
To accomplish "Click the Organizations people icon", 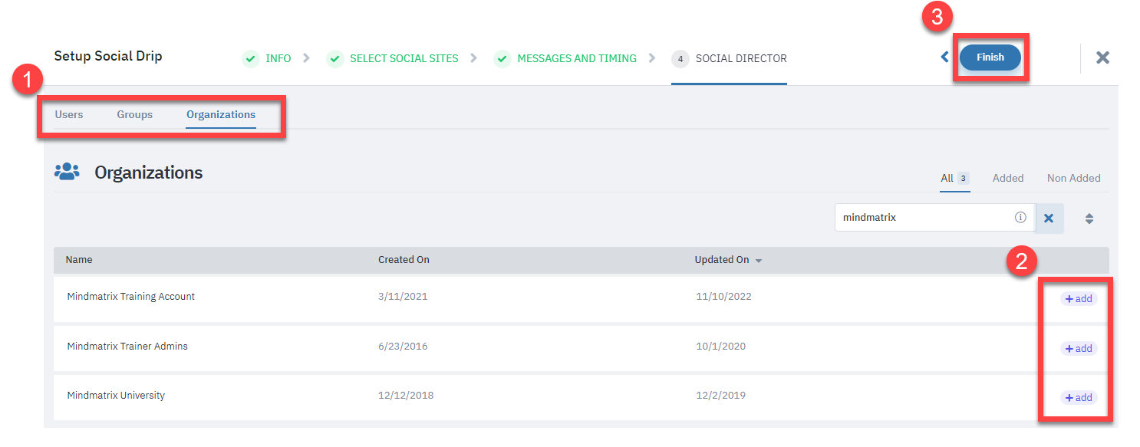I will pos(68,172).
